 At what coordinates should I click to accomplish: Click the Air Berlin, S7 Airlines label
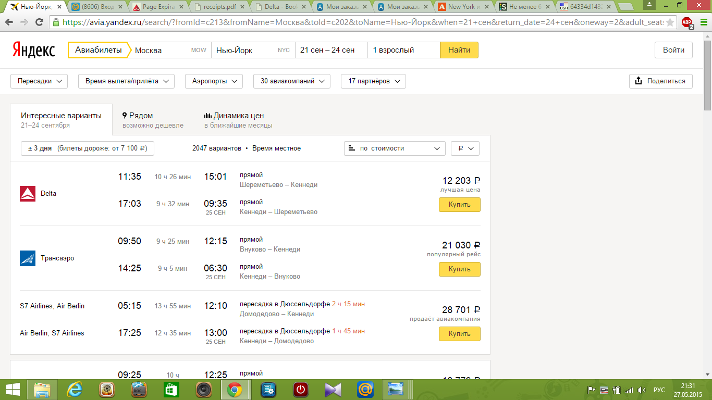pos(52,333)
